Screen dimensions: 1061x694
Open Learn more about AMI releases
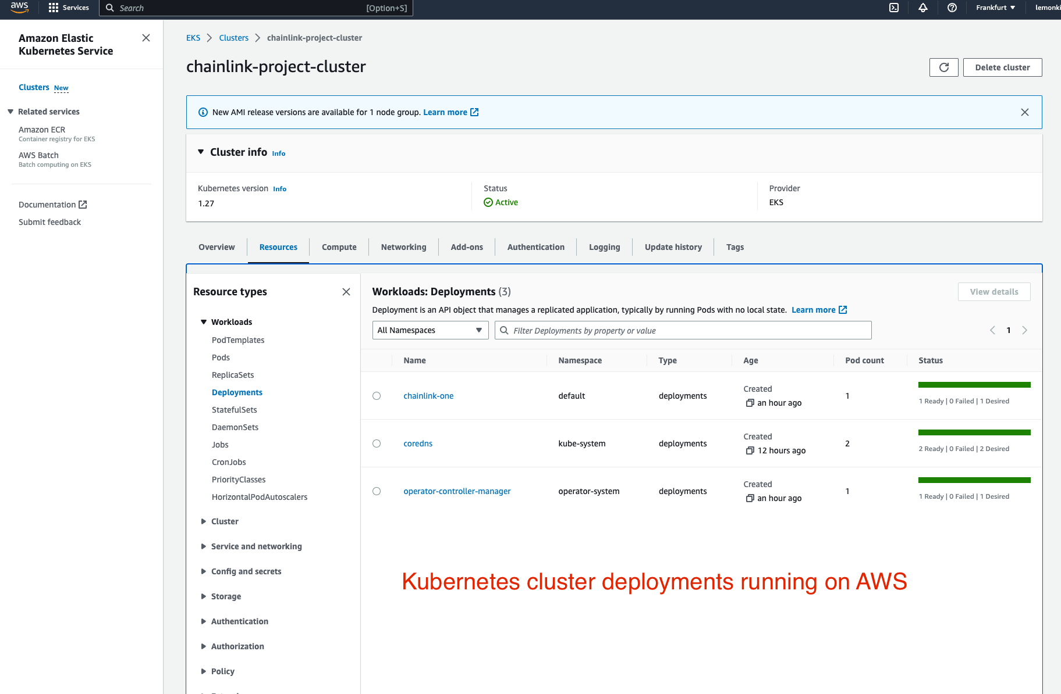click(x=451, y=112)
